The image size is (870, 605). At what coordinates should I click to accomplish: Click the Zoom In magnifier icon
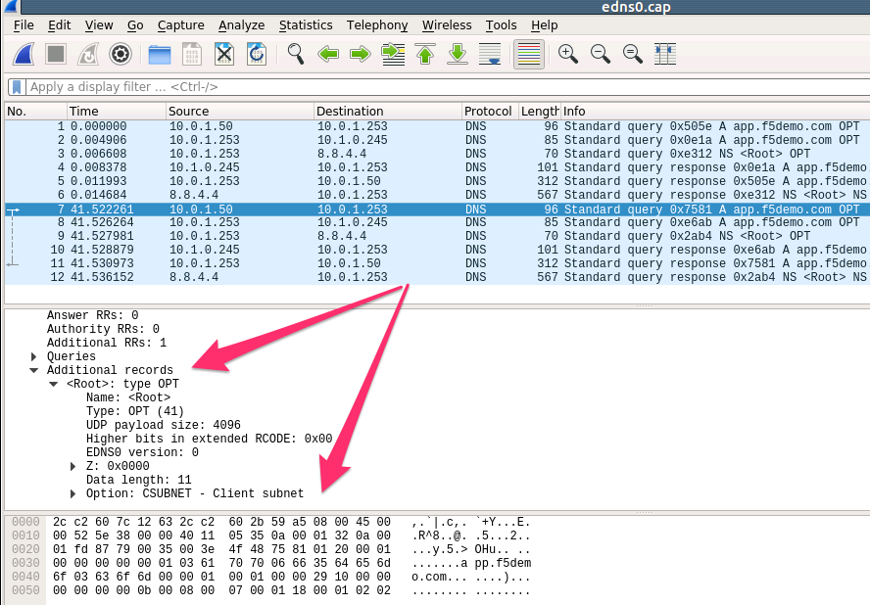tap(566, 54)
